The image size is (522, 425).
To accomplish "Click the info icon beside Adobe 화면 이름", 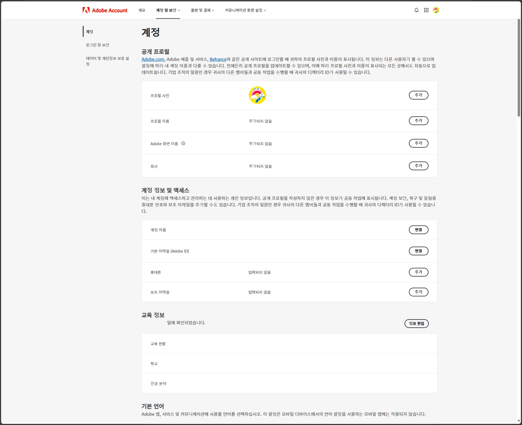I will pyautogui.click(x=183, y=144).
